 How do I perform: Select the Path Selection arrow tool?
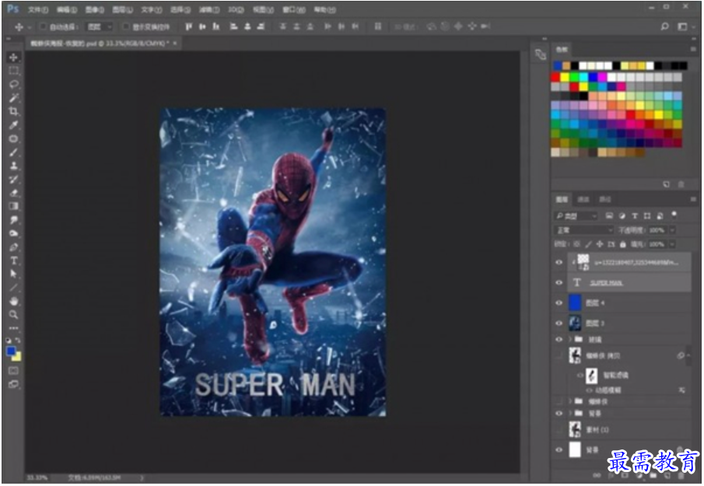pyautogui.click(x=13, y=274)
